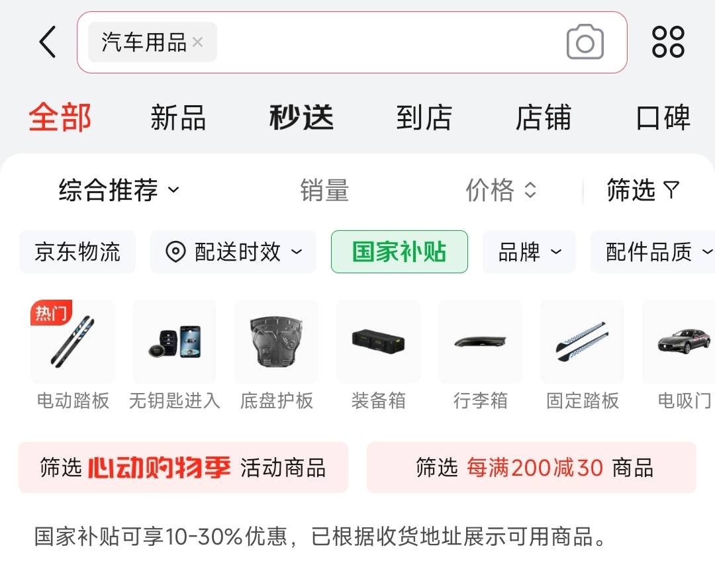Sort results by 价格 price
The image size is (715, 571).
501,190
